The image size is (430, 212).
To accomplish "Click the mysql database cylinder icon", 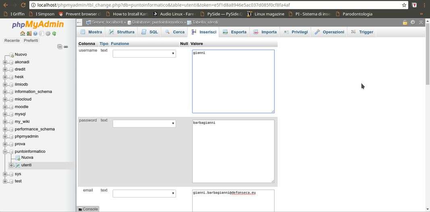I will click(x=11, y=114).
